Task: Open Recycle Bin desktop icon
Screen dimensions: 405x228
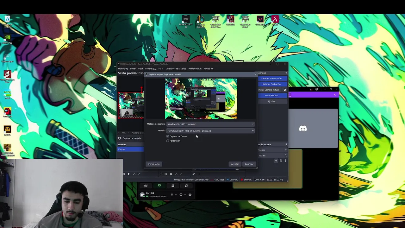Action: click(x=7, y=22)
